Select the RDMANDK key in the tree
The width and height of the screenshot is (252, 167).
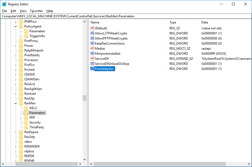click(32, 146)
